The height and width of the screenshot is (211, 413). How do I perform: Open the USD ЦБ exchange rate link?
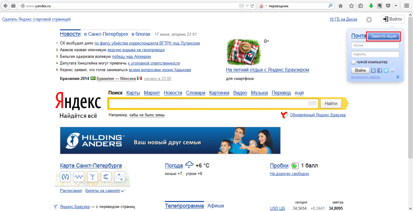point(277,209)
